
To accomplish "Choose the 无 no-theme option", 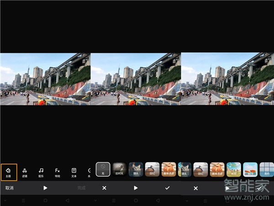I will (x=103, y=169).
